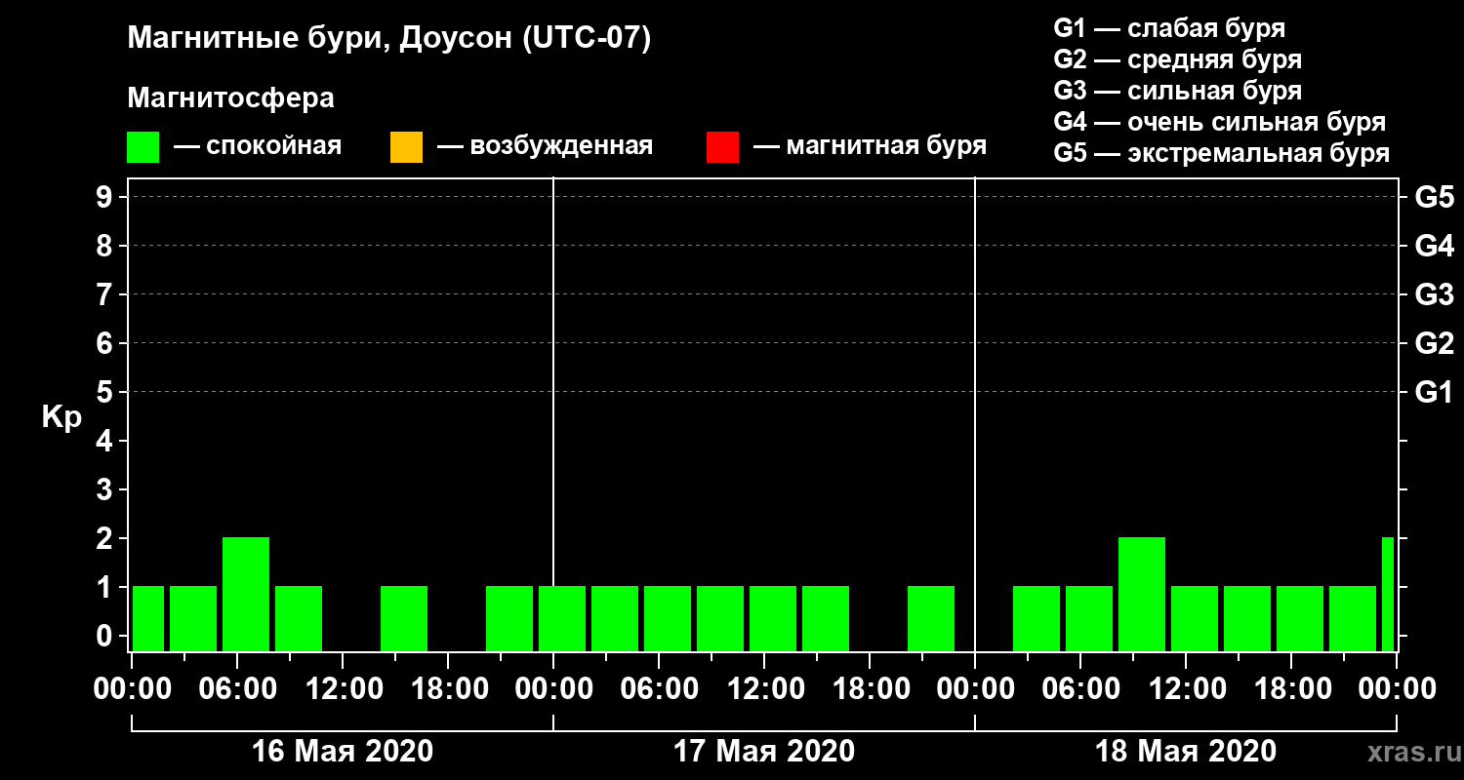This screenshot has width=1464, height=780.
Task: Click the 06:00 time label under 16 May
Action: click(x=237, y=689)
